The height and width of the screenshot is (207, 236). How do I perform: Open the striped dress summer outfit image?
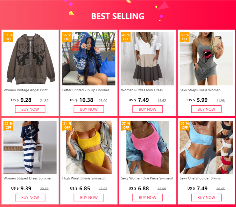[30, 147]
